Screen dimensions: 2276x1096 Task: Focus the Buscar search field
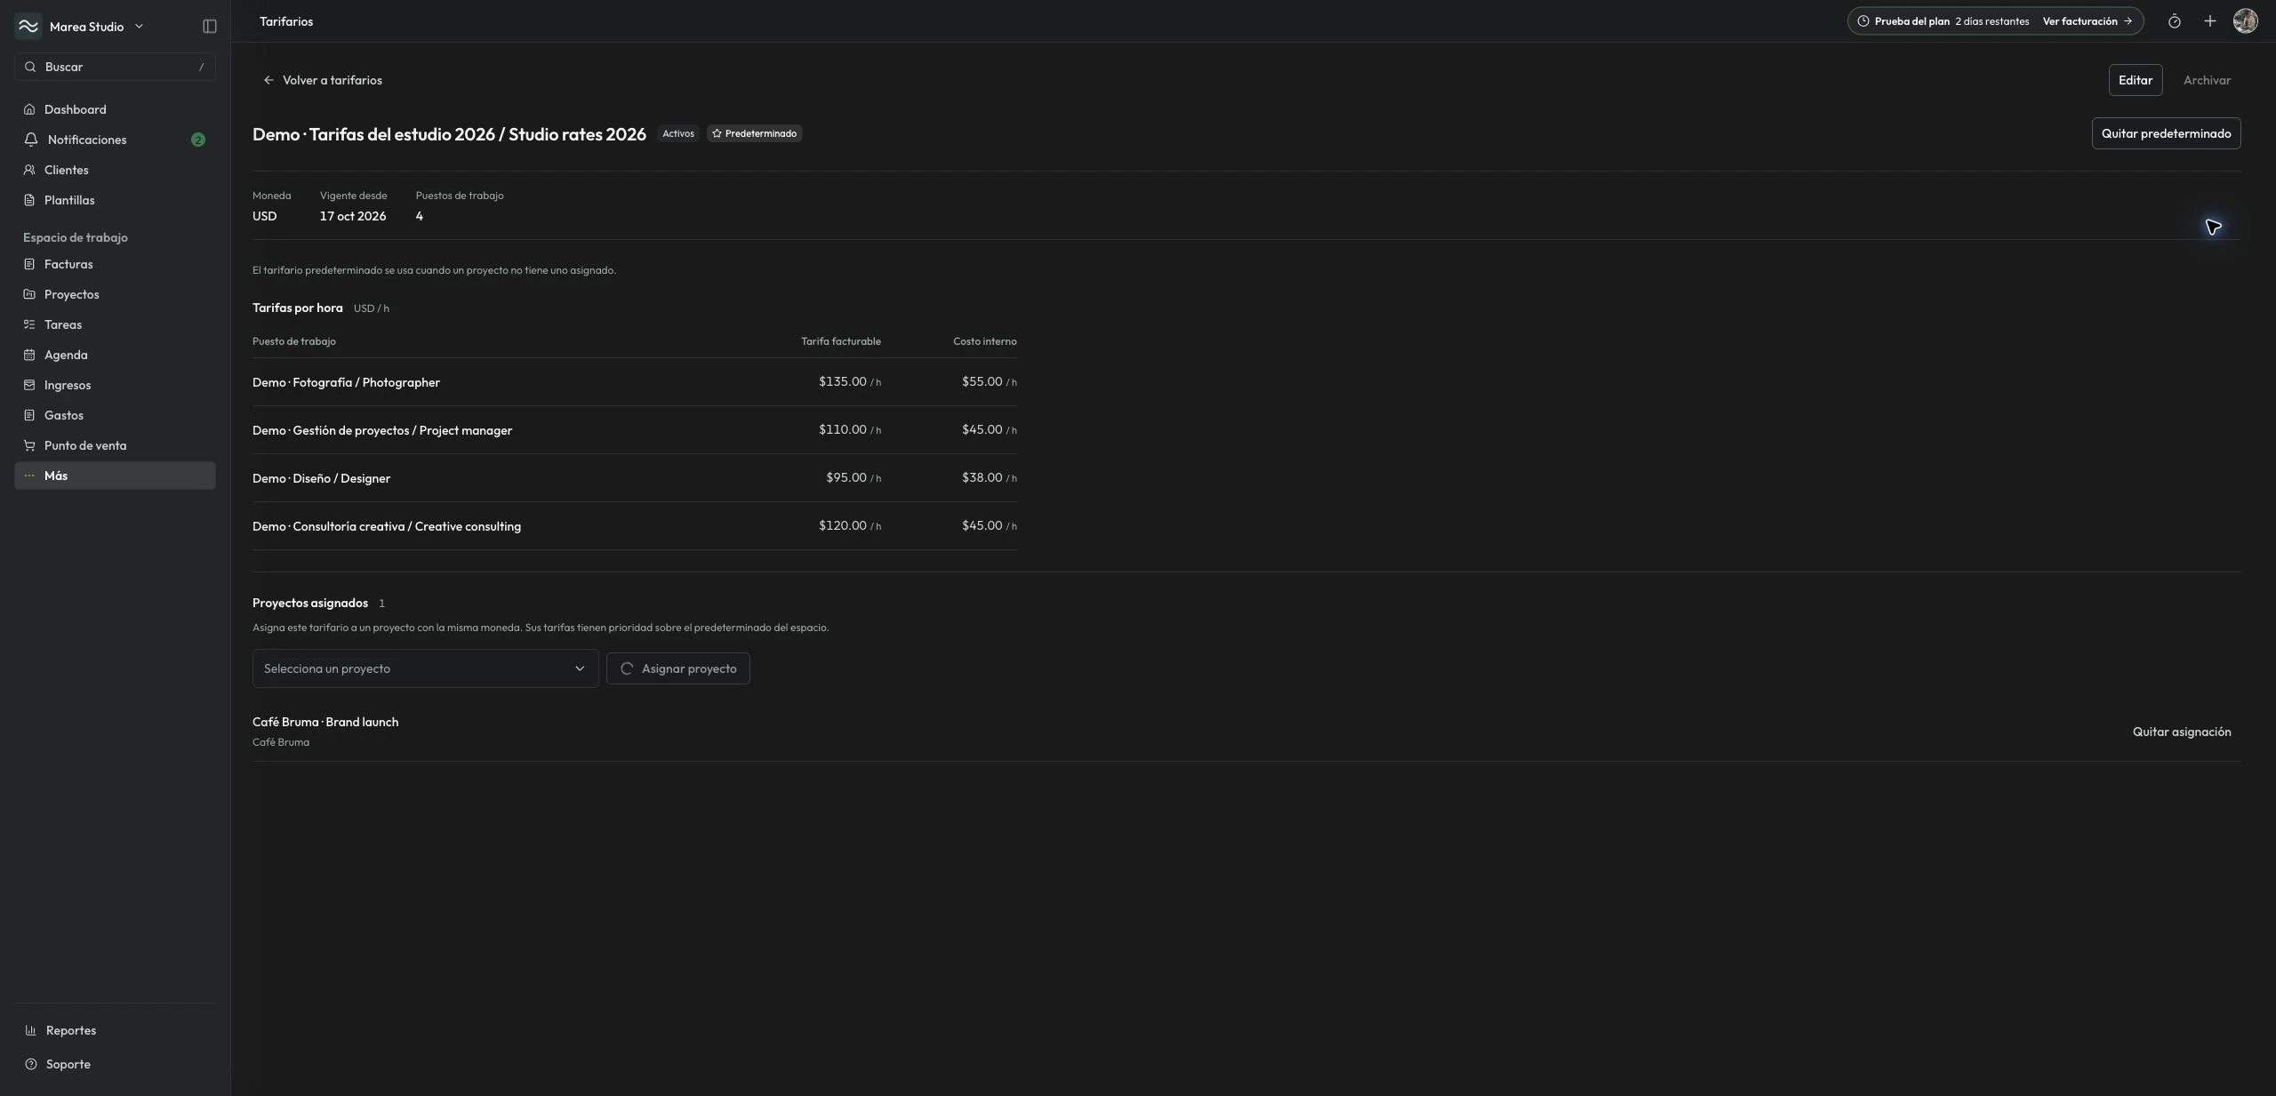(115, 67)
